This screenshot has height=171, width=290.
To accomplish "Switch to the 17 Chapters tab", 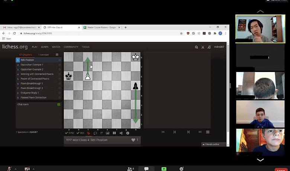I will click(26, 55).
